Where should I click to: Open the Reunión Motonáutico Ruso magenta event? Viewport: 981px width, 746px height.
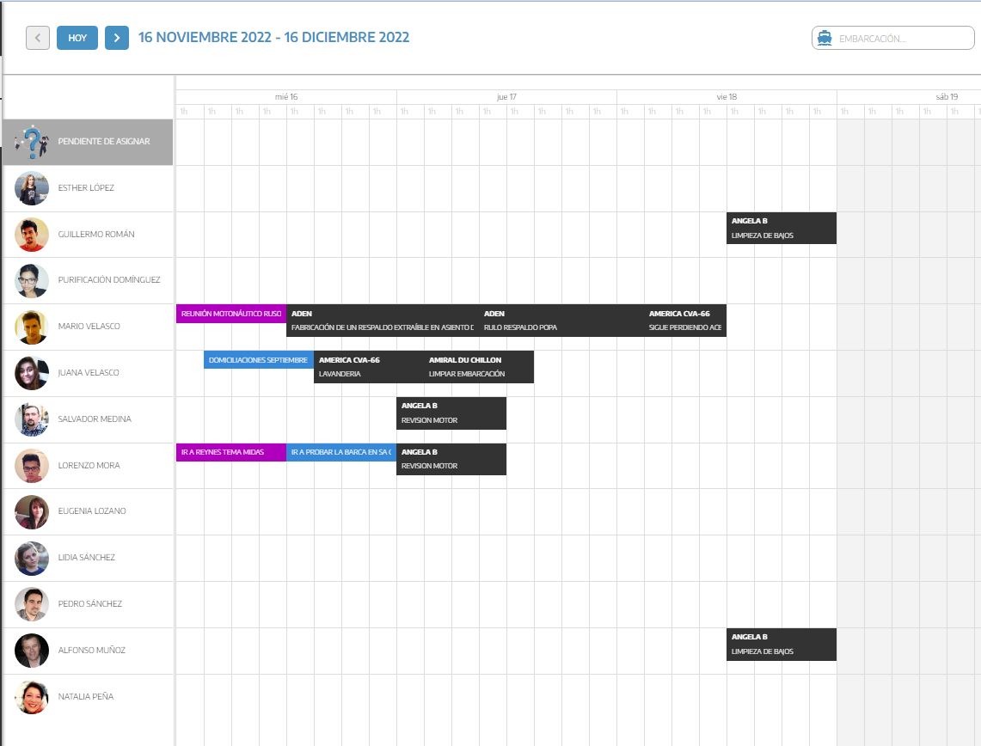pos(230,314)
